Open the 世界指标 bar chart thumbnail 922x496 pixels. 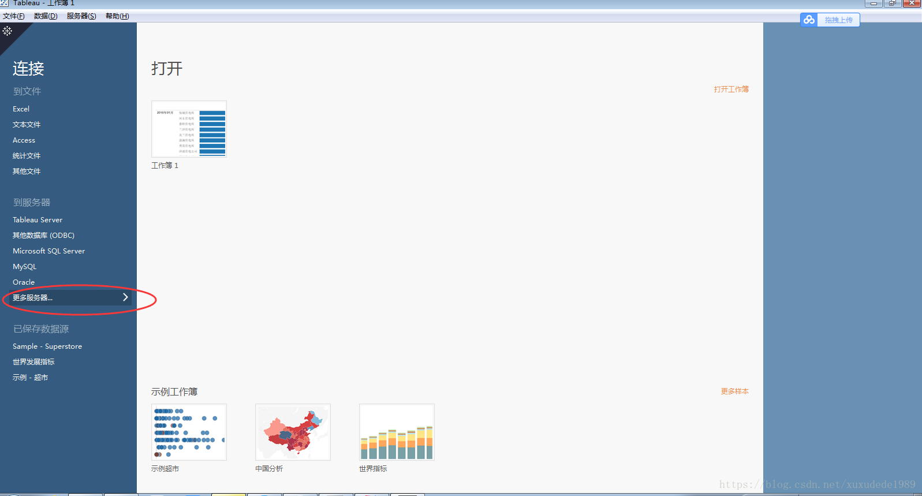pos(397,432)
